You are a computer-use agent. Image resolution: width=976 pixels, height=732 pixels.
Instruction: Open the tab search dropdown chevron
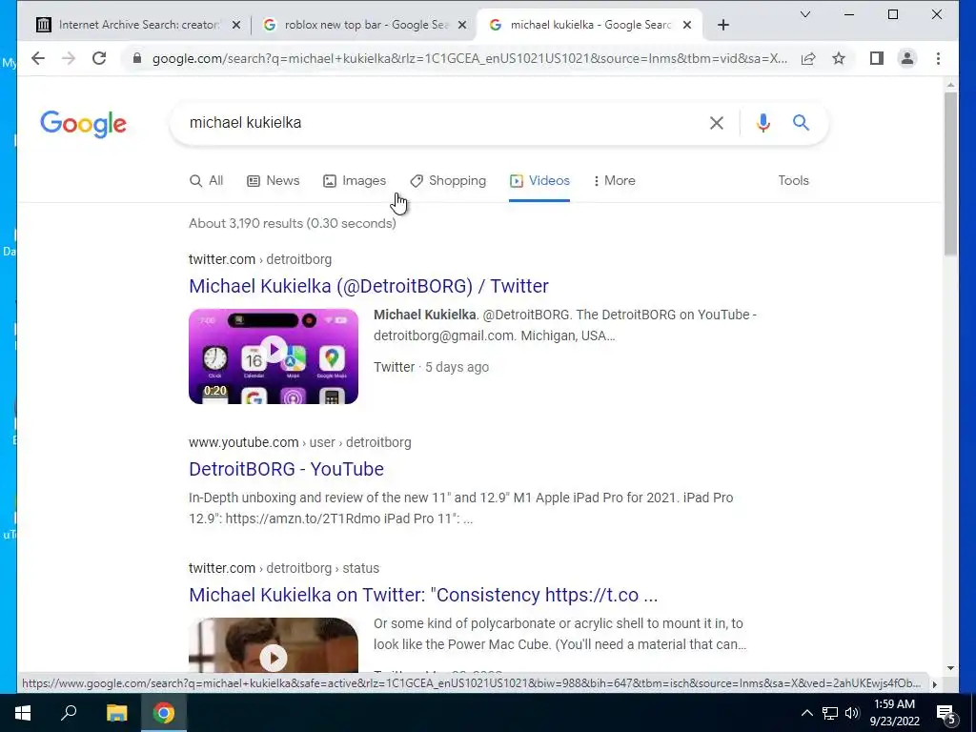pos(804,14)
